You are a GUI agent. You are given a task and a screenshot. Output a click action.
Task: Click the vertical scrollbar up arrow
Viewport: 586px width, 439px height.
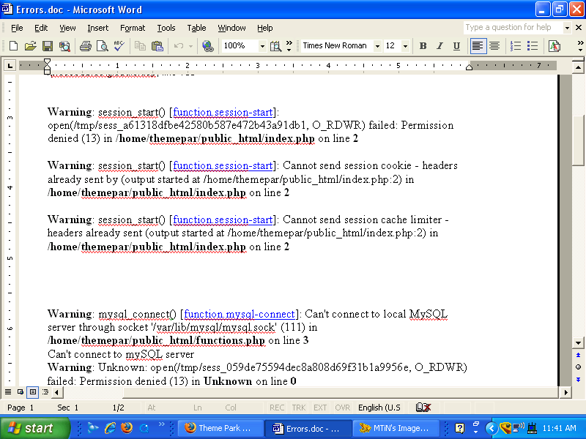[578, 67]
